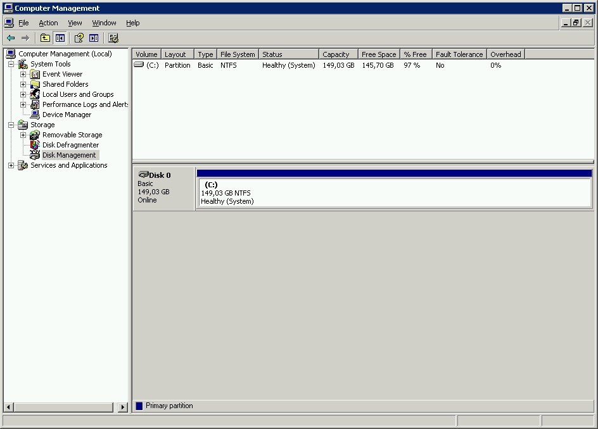The image size is (598, 429).
Task: Click the Help toolbar icon
Action: [79, 38]
